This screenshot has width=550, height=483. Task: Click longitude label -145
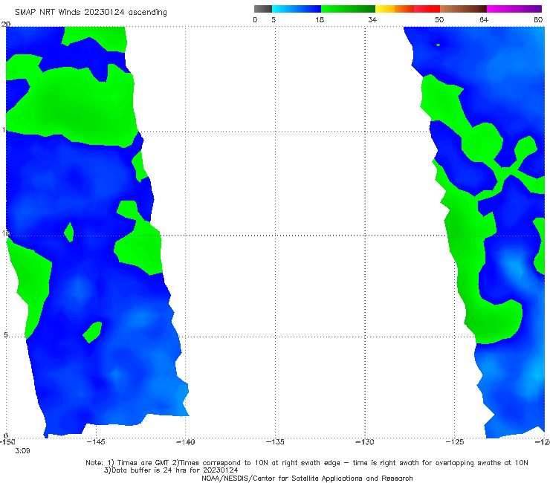96,441
